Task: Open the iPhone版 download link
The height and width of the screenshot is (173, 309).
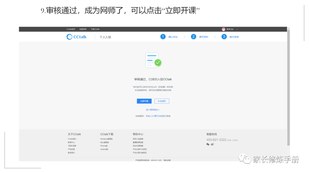Action: (104, 146)
